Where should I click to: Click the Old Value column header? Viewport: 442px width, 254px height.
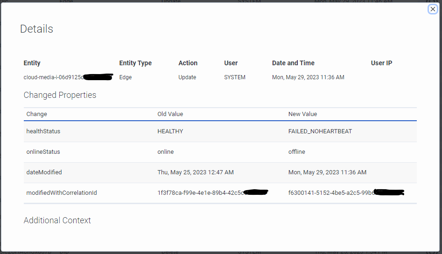[x=170, y=114]
